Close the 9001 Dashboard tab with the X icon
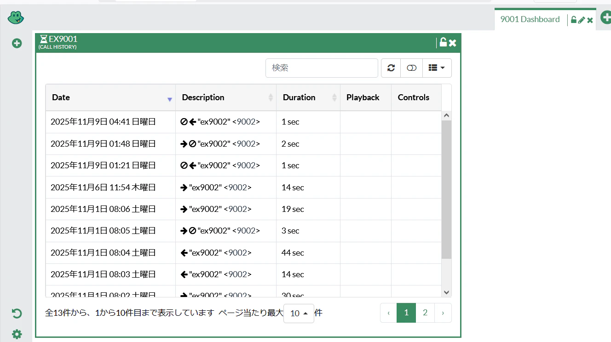The image size is (611, 342). 590,20
